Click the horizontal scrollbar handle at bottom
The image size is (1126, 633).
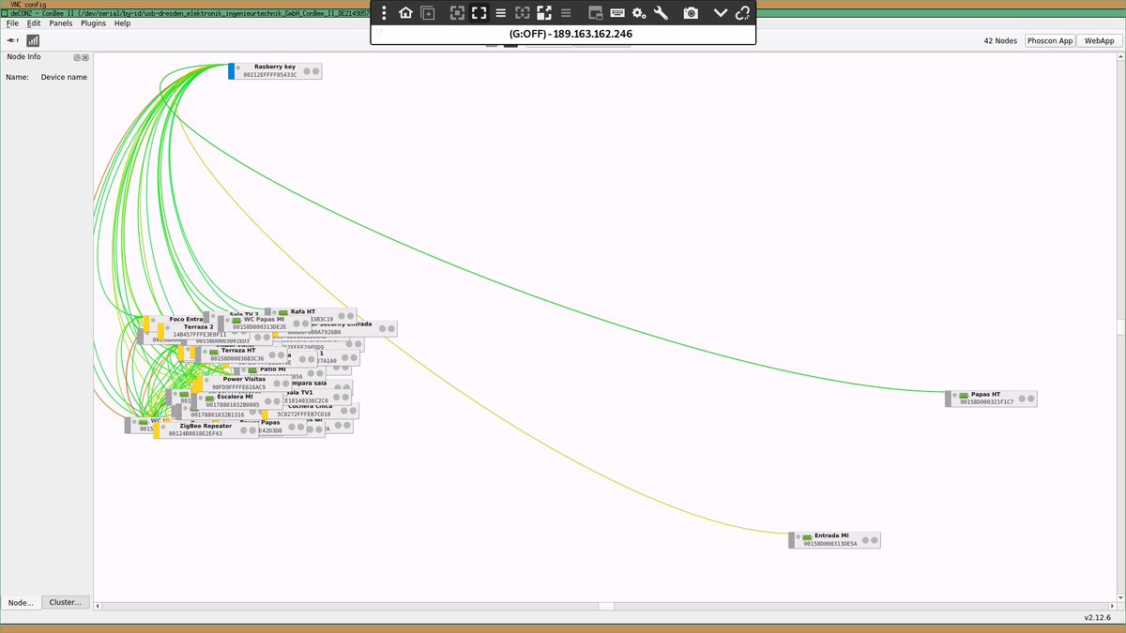point(606,607)
